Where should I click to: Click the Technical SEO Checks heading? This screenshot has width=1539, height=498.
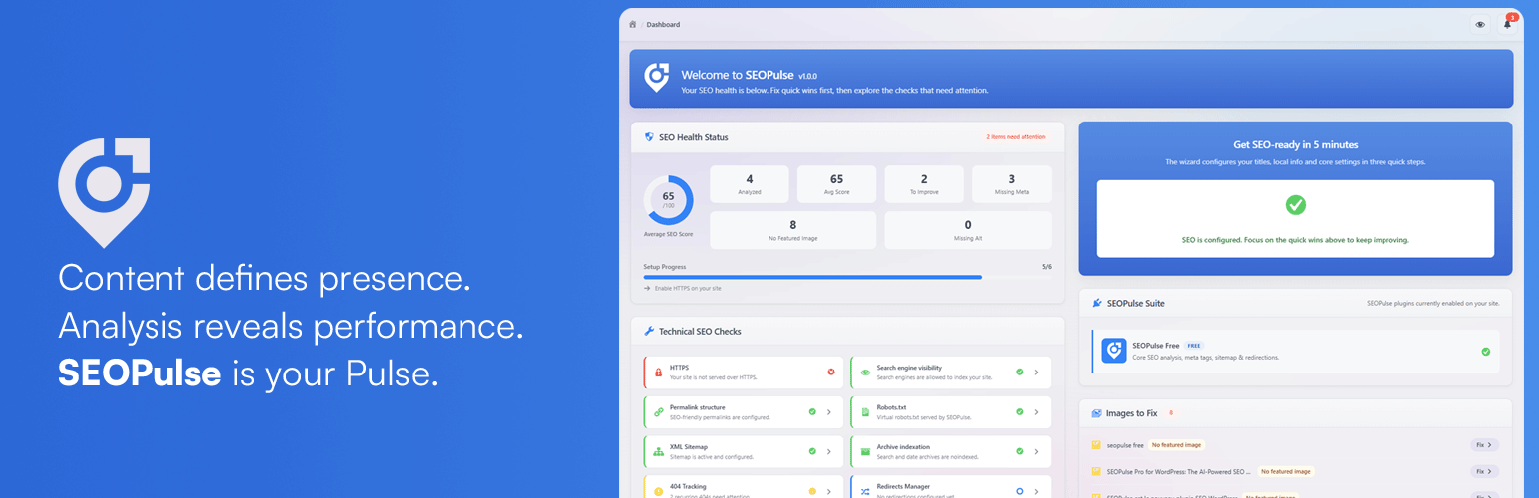700,331
